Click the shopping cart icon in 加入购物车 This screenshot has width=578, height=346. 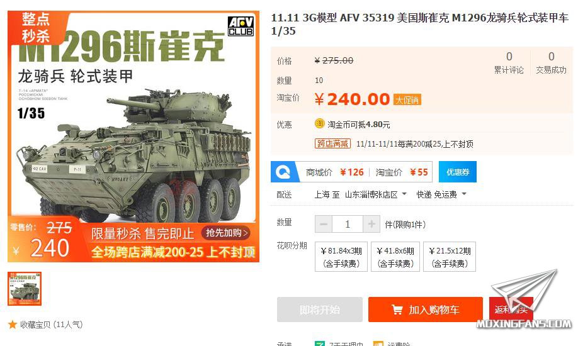click(397, 310)
